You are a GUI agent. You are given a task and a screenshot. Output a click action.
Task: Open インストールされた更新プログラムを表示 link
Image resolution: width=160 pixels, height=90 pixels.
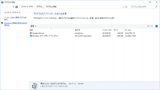click(15, 18)
